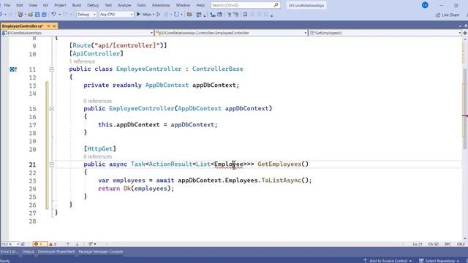The image size is (468, 263).
Task: Click the Restart/refresh circular arrow icon
Action: tap(176, 15)
